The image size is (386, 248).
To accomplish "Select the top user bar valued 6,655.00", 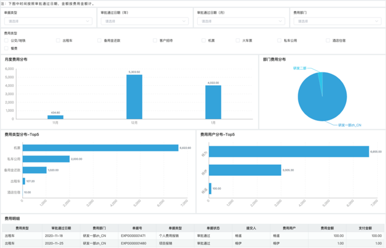I will (x=289, y=151).
